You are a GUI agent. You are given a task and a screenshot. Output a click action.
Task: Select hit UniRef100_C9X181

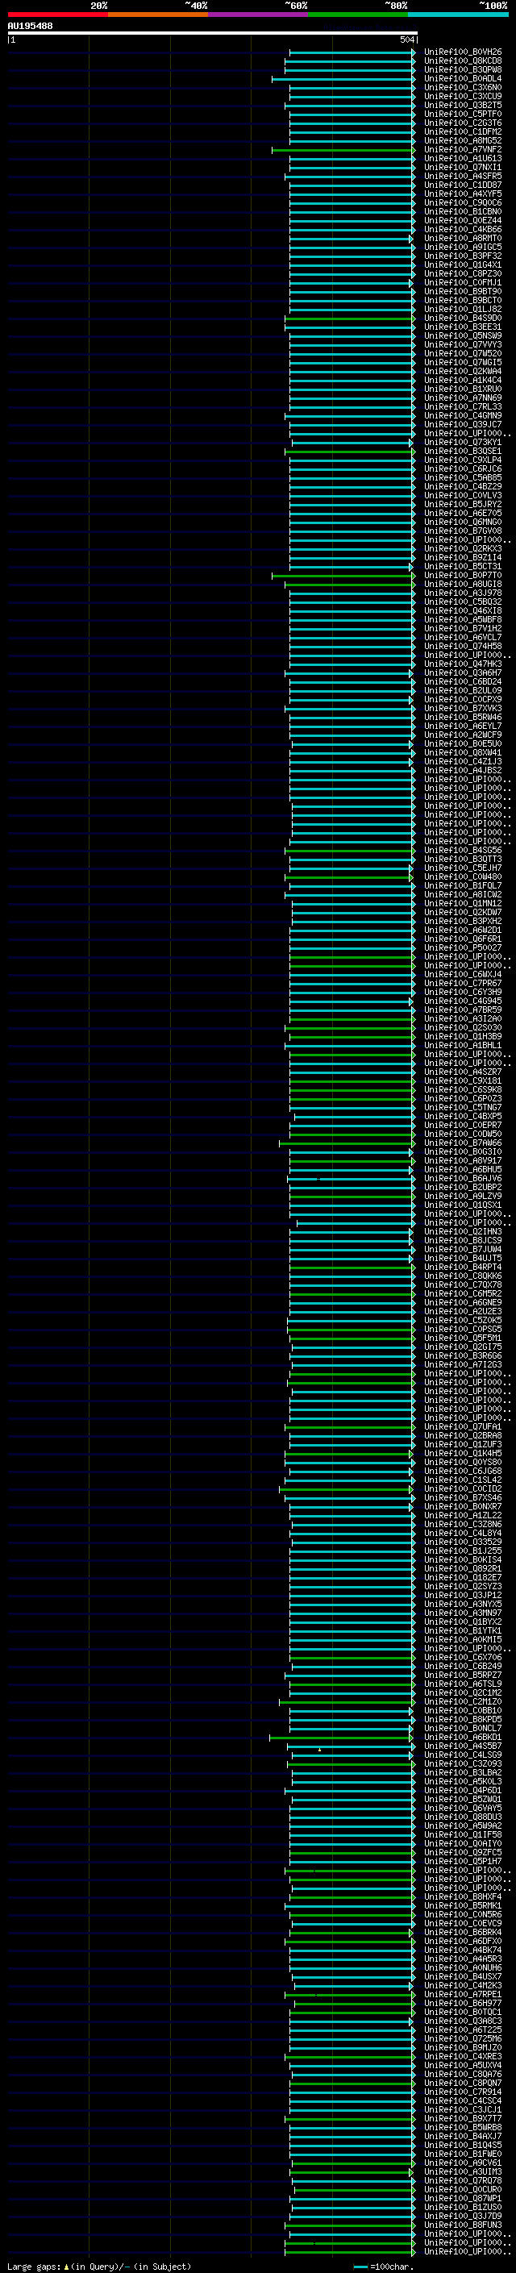click(462, 1081)
